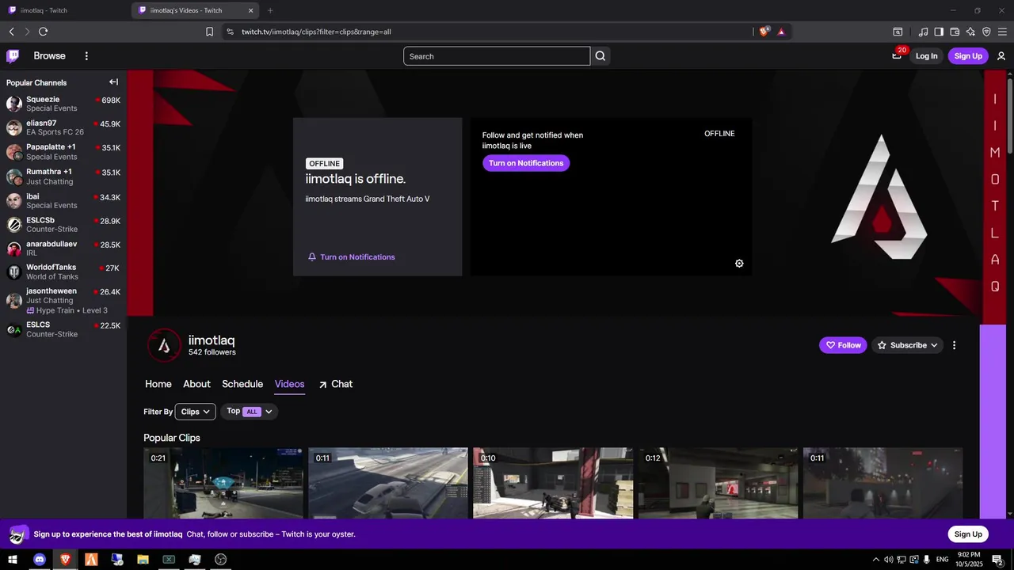Play the 0:12 popular clip thumbnail
The height and width of the screenshot is (570, 1014).
pyautogui.click(x=718, y=483)
